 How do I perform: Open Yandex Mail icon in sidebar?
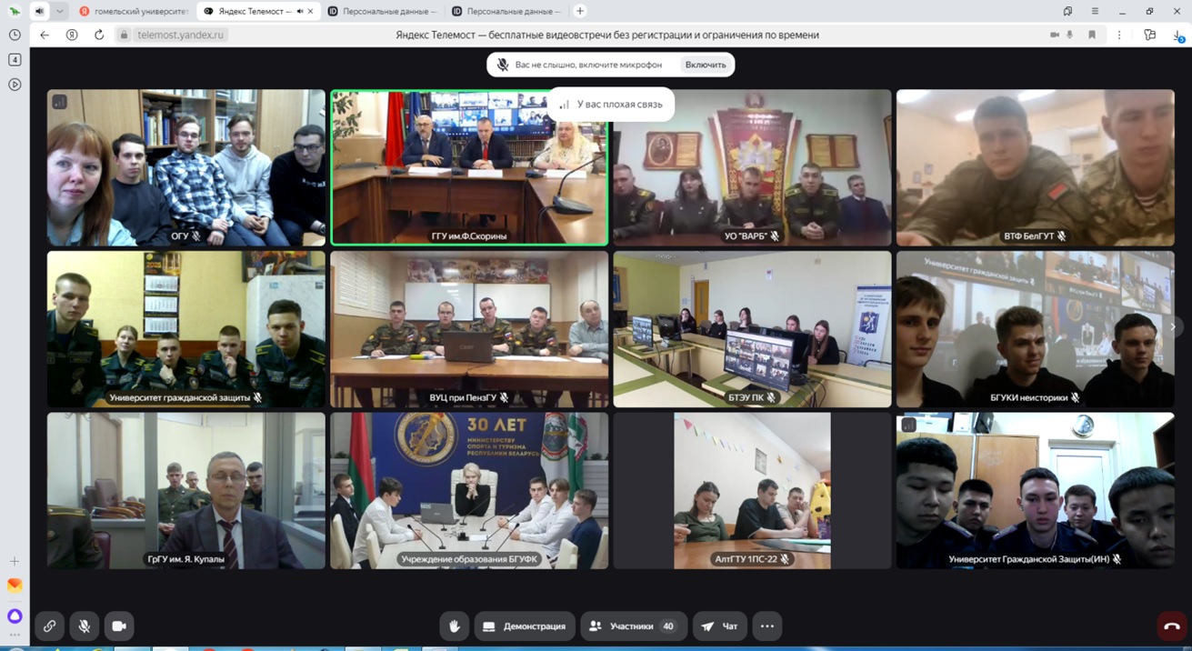coord(15,586)
